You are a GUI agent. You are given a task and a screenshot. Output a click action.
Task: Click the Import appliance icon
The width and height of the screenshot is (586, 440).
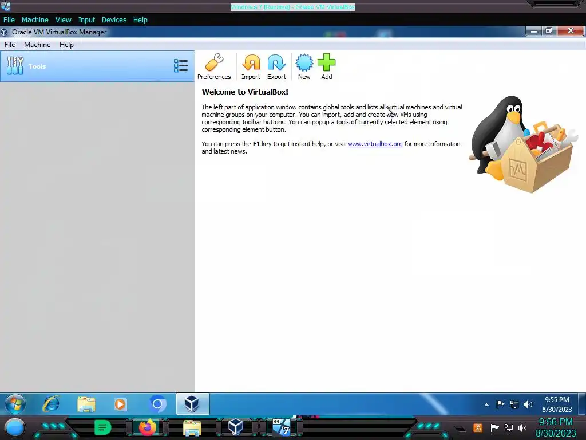tap(251, 66)
